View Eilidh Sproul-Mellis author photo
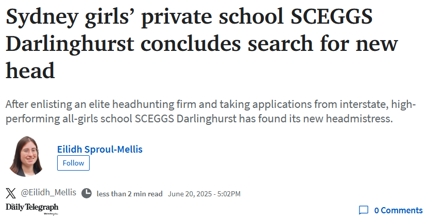The image size is (427, 221). (x=26, y=156)
